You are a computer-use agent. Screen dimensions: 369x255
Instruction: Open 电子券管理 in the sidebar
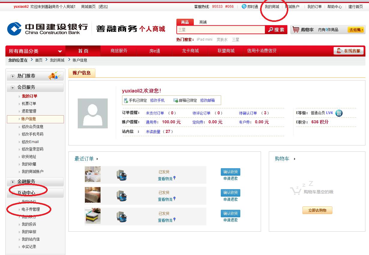pos(31,210)
